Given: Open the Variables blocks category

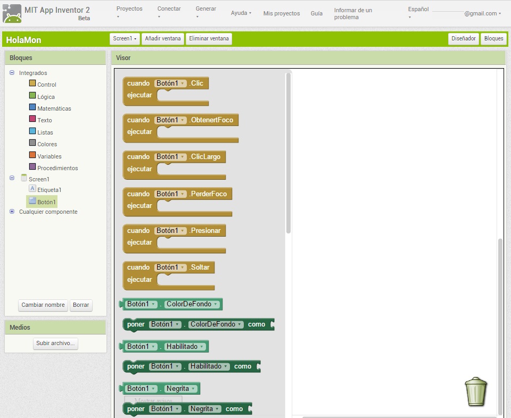Looking at the screenshot, I should pos(50,156).
